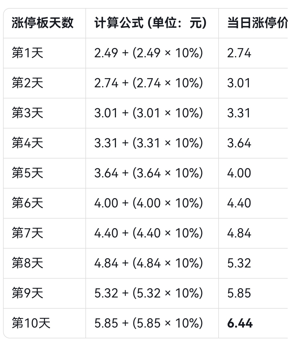Select the 第10天 row label
The image size is (301, 352).
tap(31, 323)
